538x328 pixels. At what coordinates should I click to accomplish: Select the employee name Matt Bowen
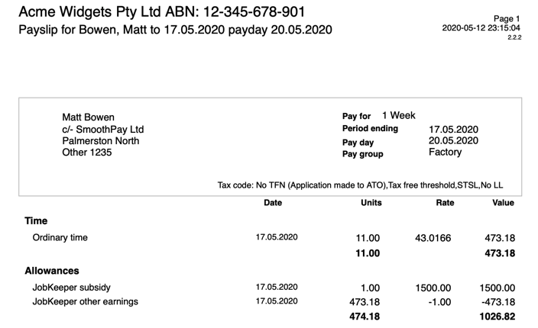[x=89, y=117]
